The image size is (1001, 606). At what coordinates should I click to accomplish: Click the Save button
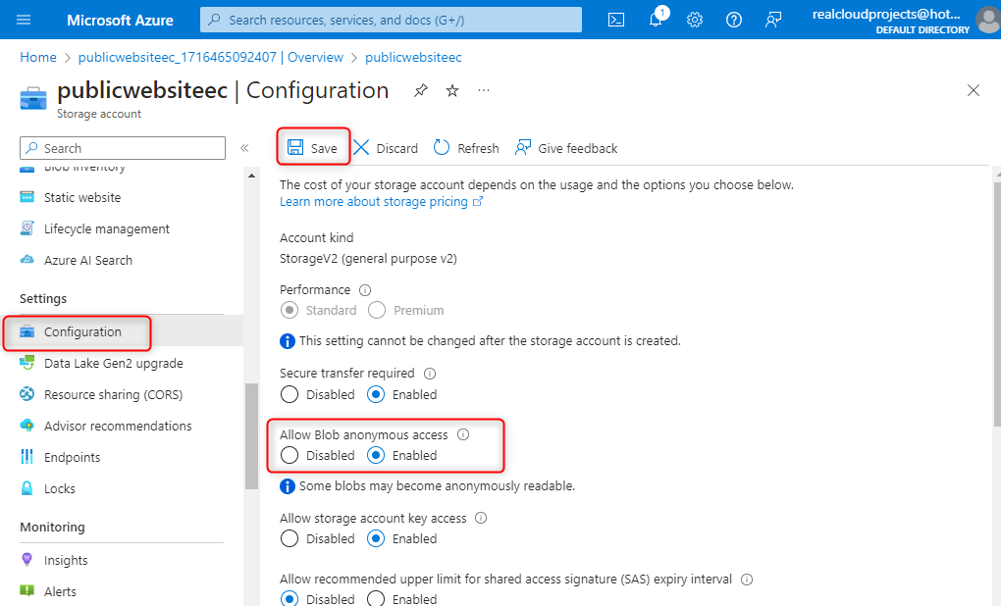(x=313, y=148)
